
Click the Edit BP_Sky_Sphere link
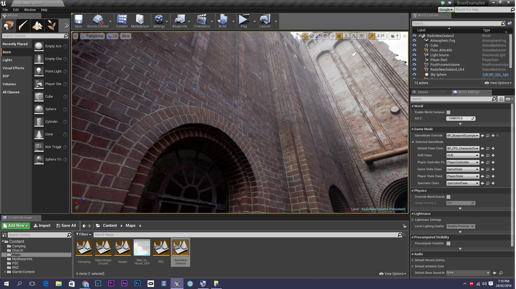coord(495,75)
